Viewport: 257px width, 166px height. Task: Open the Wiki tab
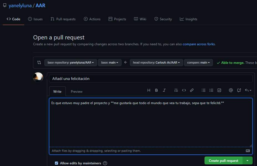tap(140, 19)
